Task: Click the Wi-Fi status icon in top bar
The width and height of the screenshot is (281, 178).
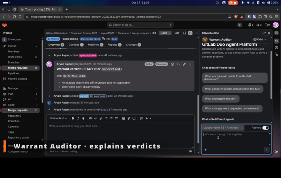Action: coord(248,3)
